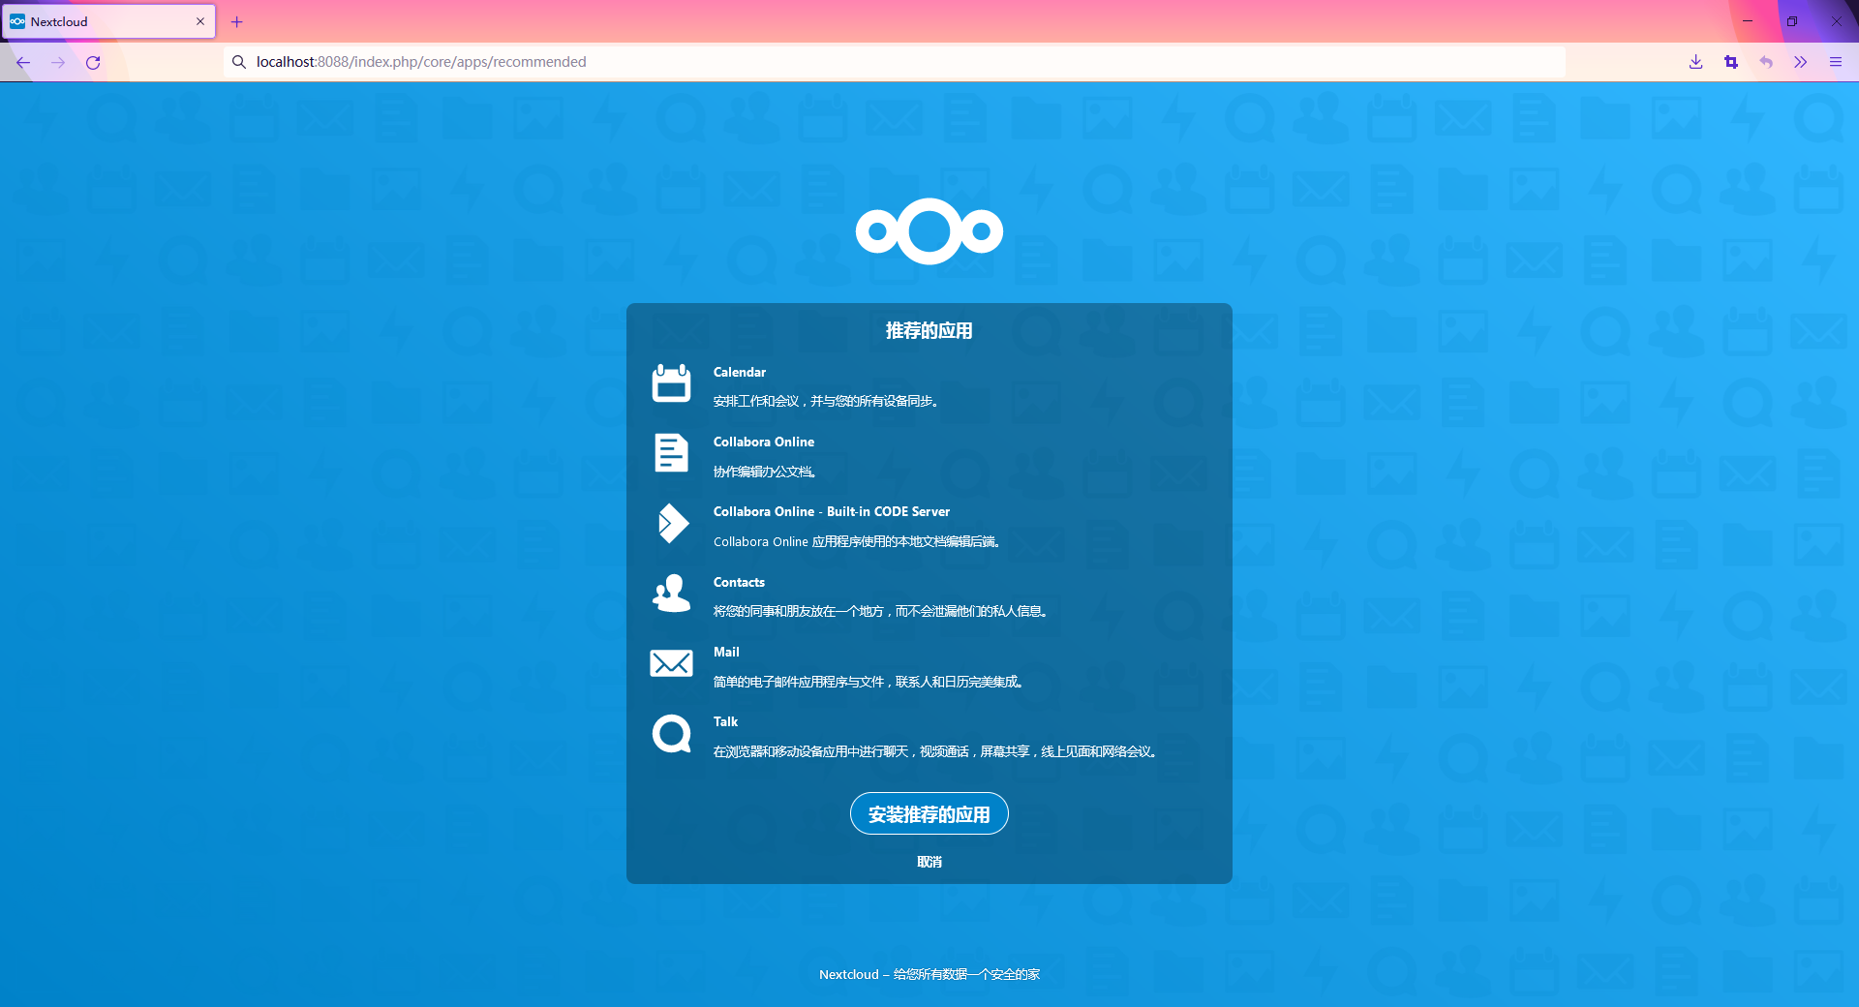Screen dimensions: 1859x1007
Task: Click the crop screenshot toolbar icon
Action: pos(1731,62)
